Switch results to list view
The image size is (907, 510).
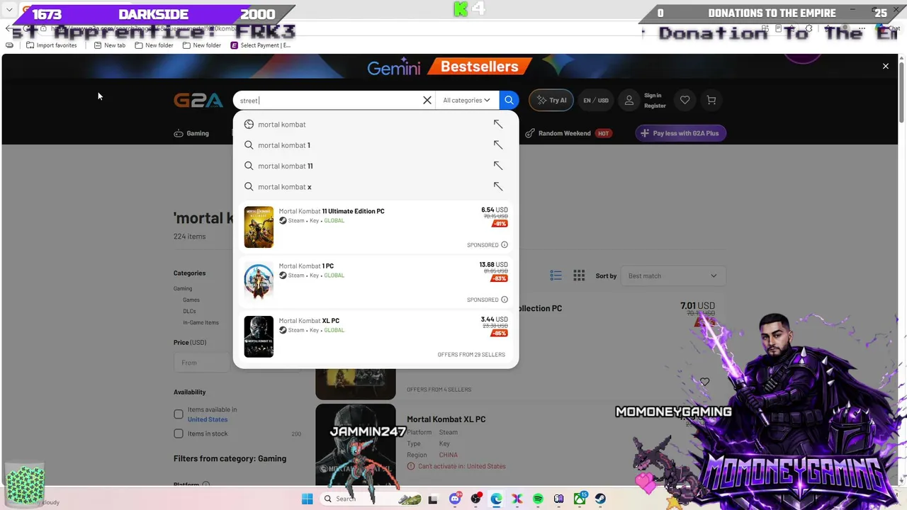click(556, 276)
